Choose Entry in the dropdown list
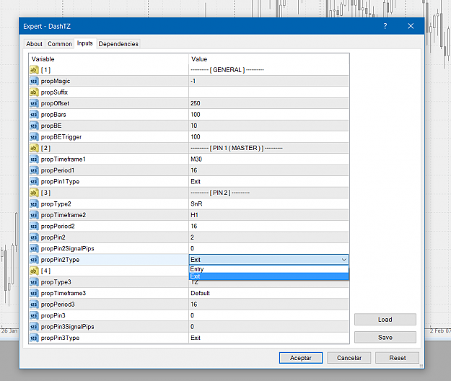Image resolution: width=451 pixels, height=381 pixels. (268, 269)
